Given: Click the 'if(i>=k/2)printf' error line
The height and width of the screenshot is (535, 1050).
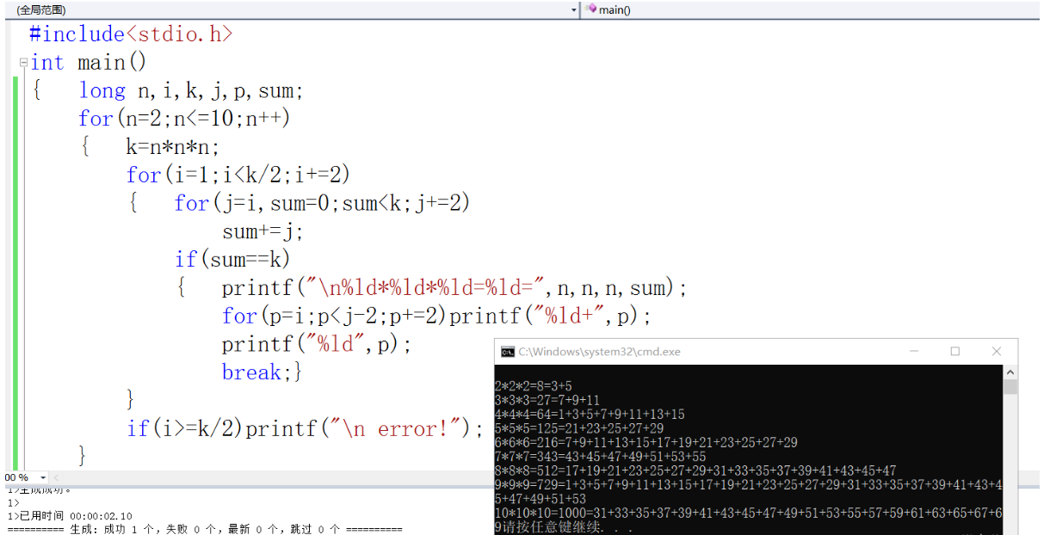Looking at the screenshot, I should tap(305, 428).
